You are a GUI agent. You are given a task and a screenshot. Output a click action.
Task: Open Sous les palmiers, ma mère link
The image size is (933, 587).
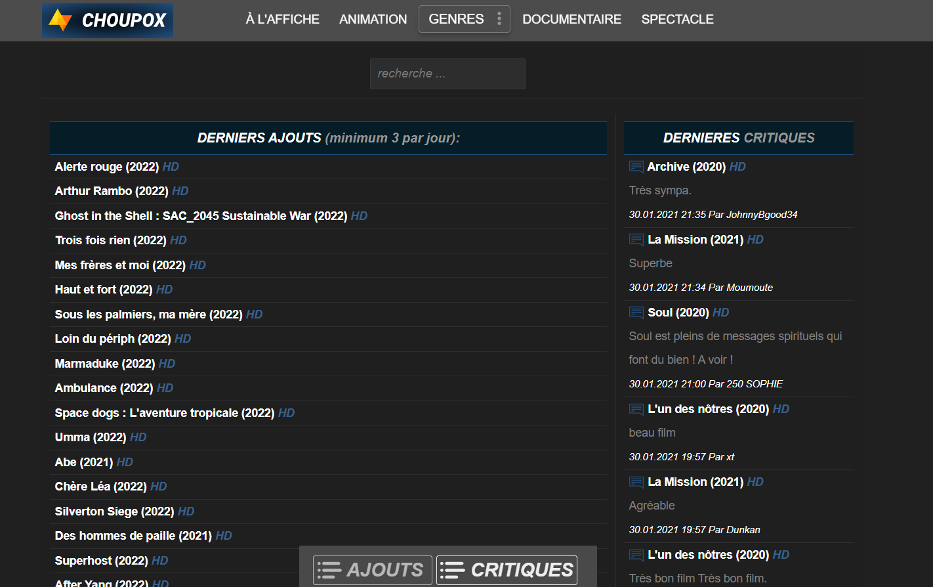click(x=149, y=315)
